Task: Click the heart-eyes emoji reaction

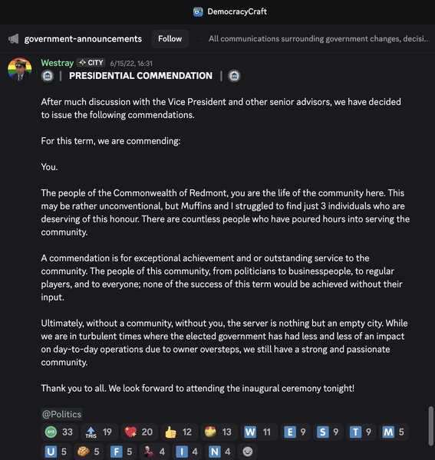Action: [219, 432]
